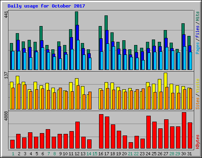202x158 pixels.
Task: Select day label 18 on the x-axis
Action: (x=112, y=154)
